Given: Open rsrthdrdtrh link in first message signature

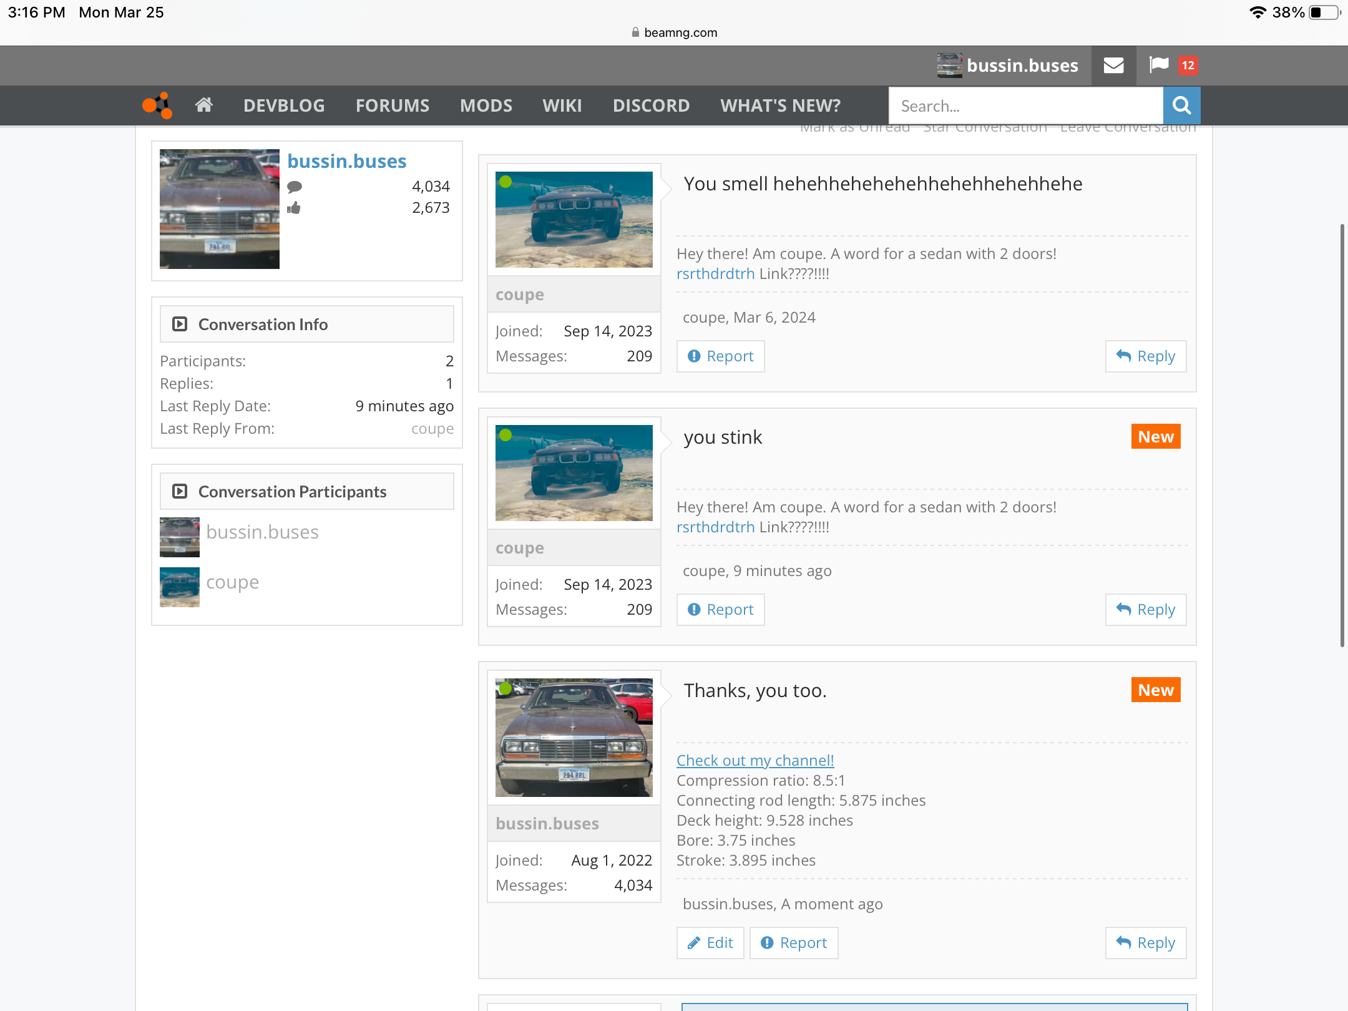Looking at the screenshot, I should click(x=716, y=273).
